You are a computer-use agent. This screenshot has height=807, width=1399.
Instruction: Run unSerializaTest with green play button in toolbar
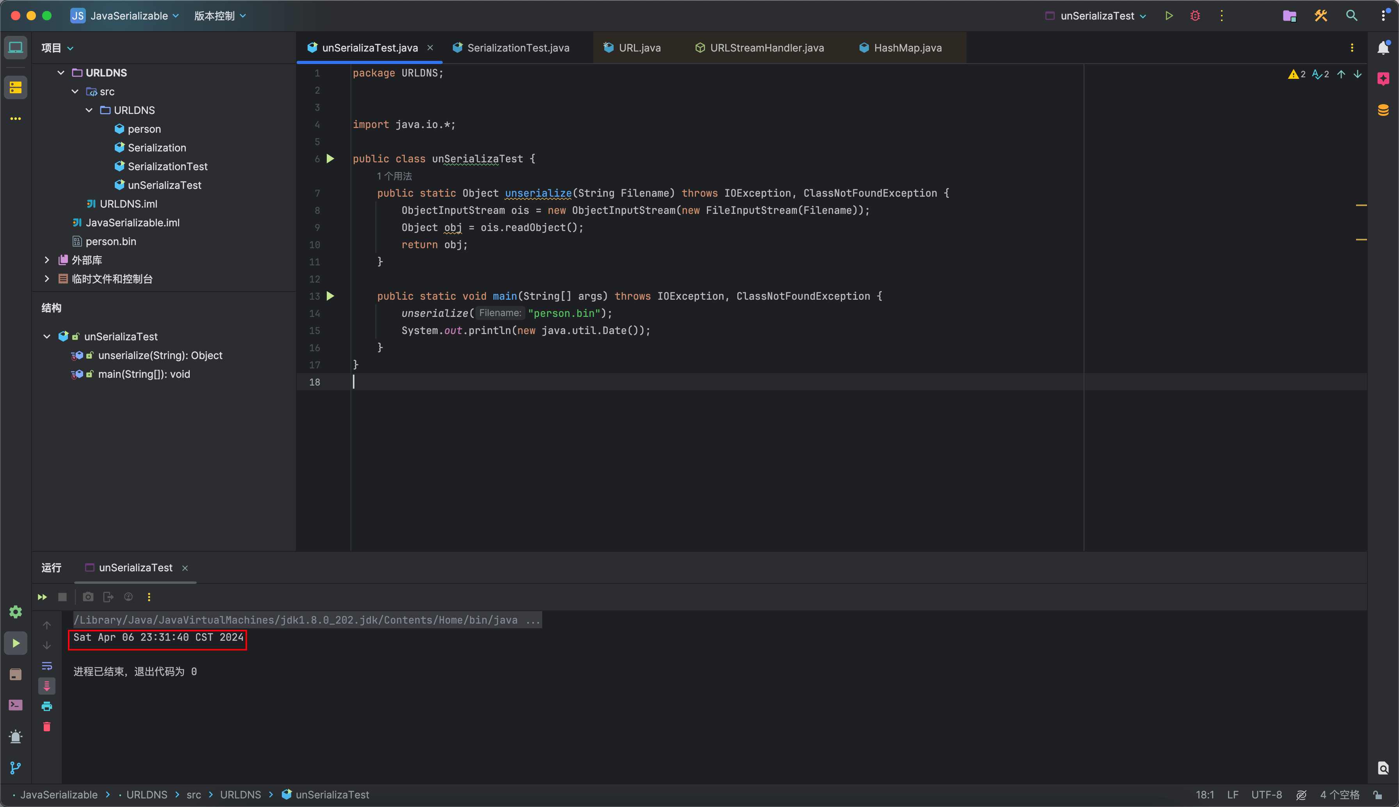tap(1169, 16)
